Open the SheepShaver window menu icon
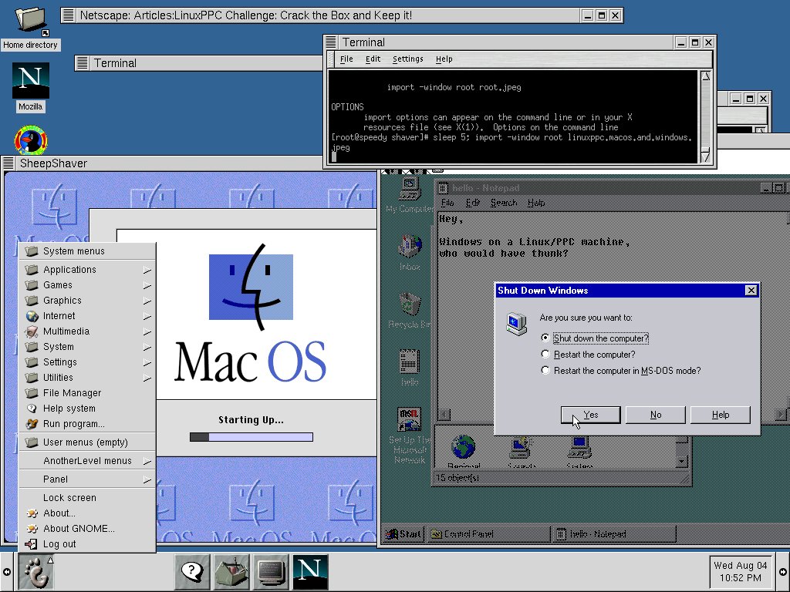This screenshot has width=790, height=592. point(8,163)
